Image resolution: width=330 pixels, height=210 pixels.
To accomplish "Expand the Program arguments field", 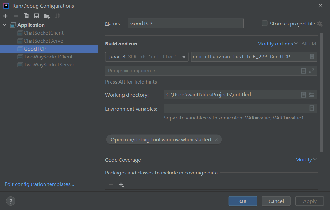I will (x=312, y=71).
